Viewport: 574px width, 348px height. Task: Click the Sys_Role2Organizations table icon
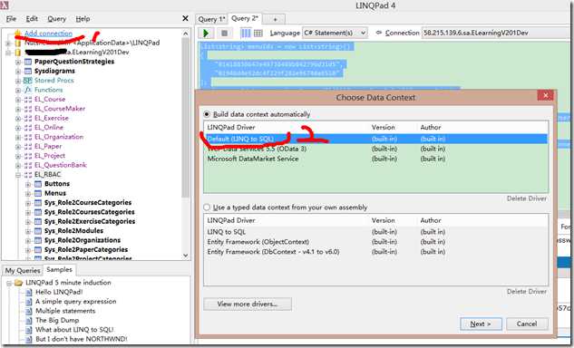(x=38, y=240)
